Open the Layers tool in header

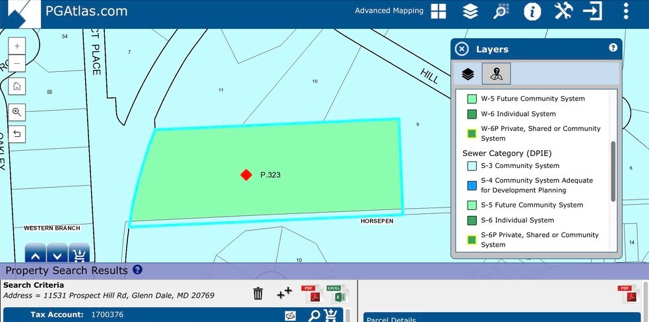(470, 11)
